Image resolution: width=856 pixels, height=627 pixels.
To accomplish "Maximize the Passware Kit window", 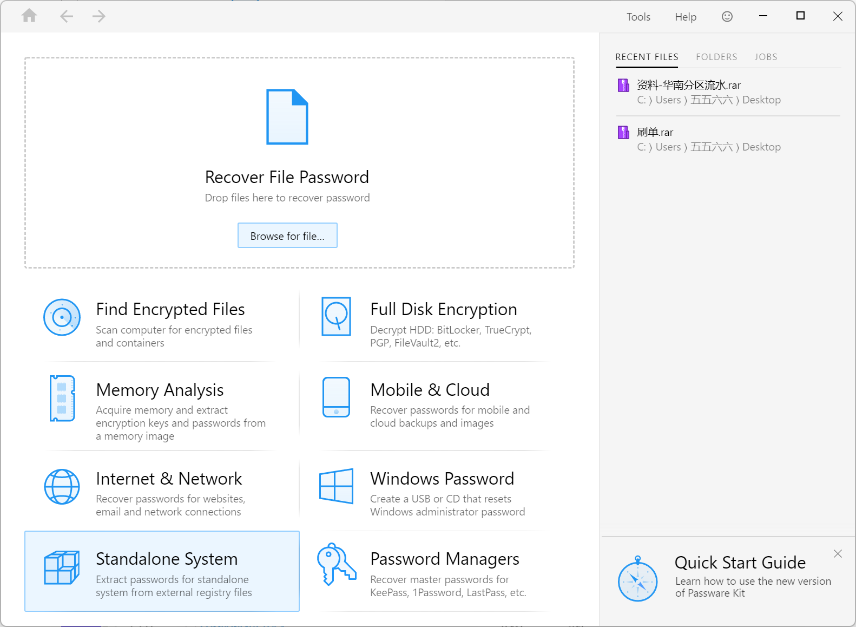I will click(x=800, y=16).
